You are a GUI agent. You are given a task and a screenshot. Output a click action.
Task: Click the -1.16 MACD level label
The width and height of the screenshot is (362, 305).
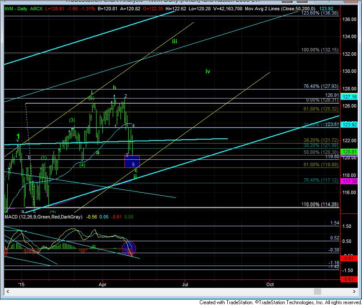pyautogui.click(x=334, y=263)
